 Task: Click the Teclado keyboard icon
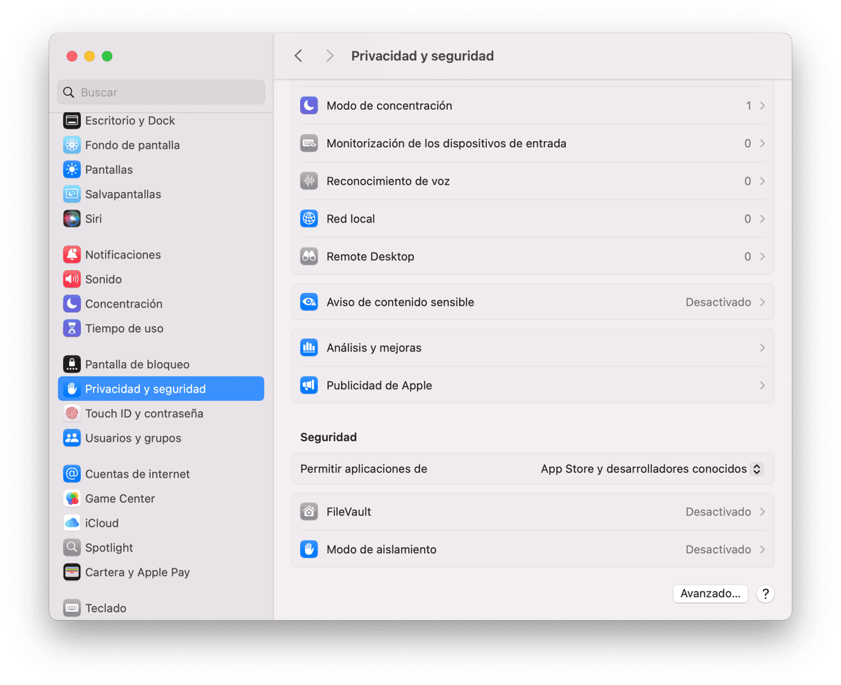pyautogui.click(x=72, y=608)
